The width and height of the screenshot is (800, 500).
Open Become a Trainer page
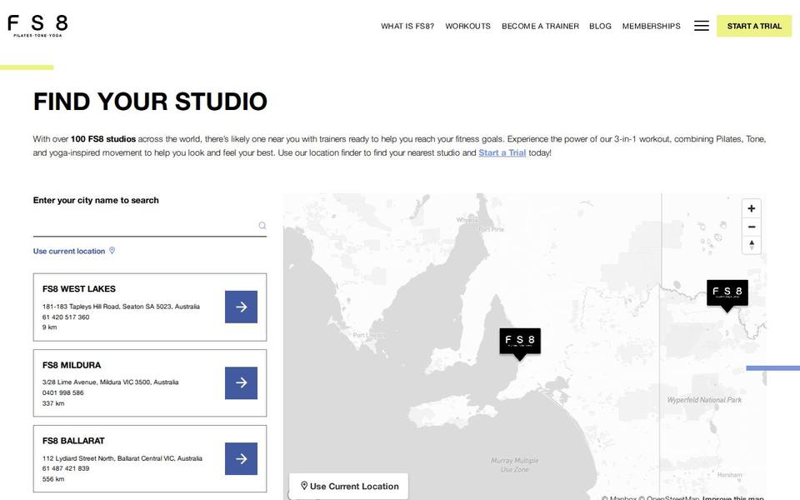tap(540, 26)
